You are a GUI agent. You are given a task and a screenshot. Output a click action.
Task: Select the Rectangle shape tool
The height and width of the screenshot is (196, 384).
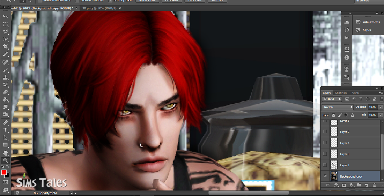click(x=5, y=145)
